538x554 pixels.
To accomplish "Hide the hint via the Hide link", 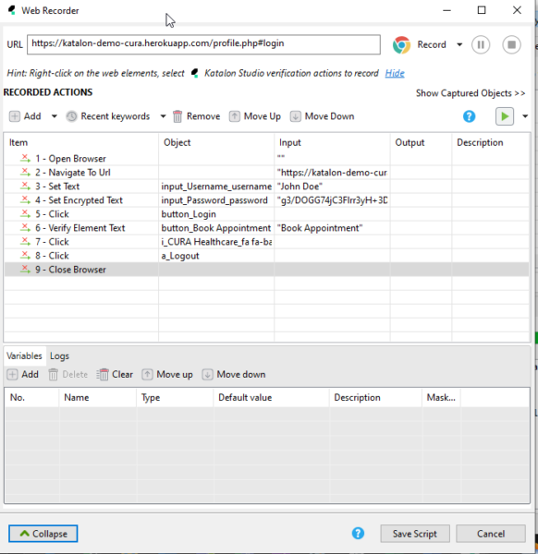I will coord(395,73).
